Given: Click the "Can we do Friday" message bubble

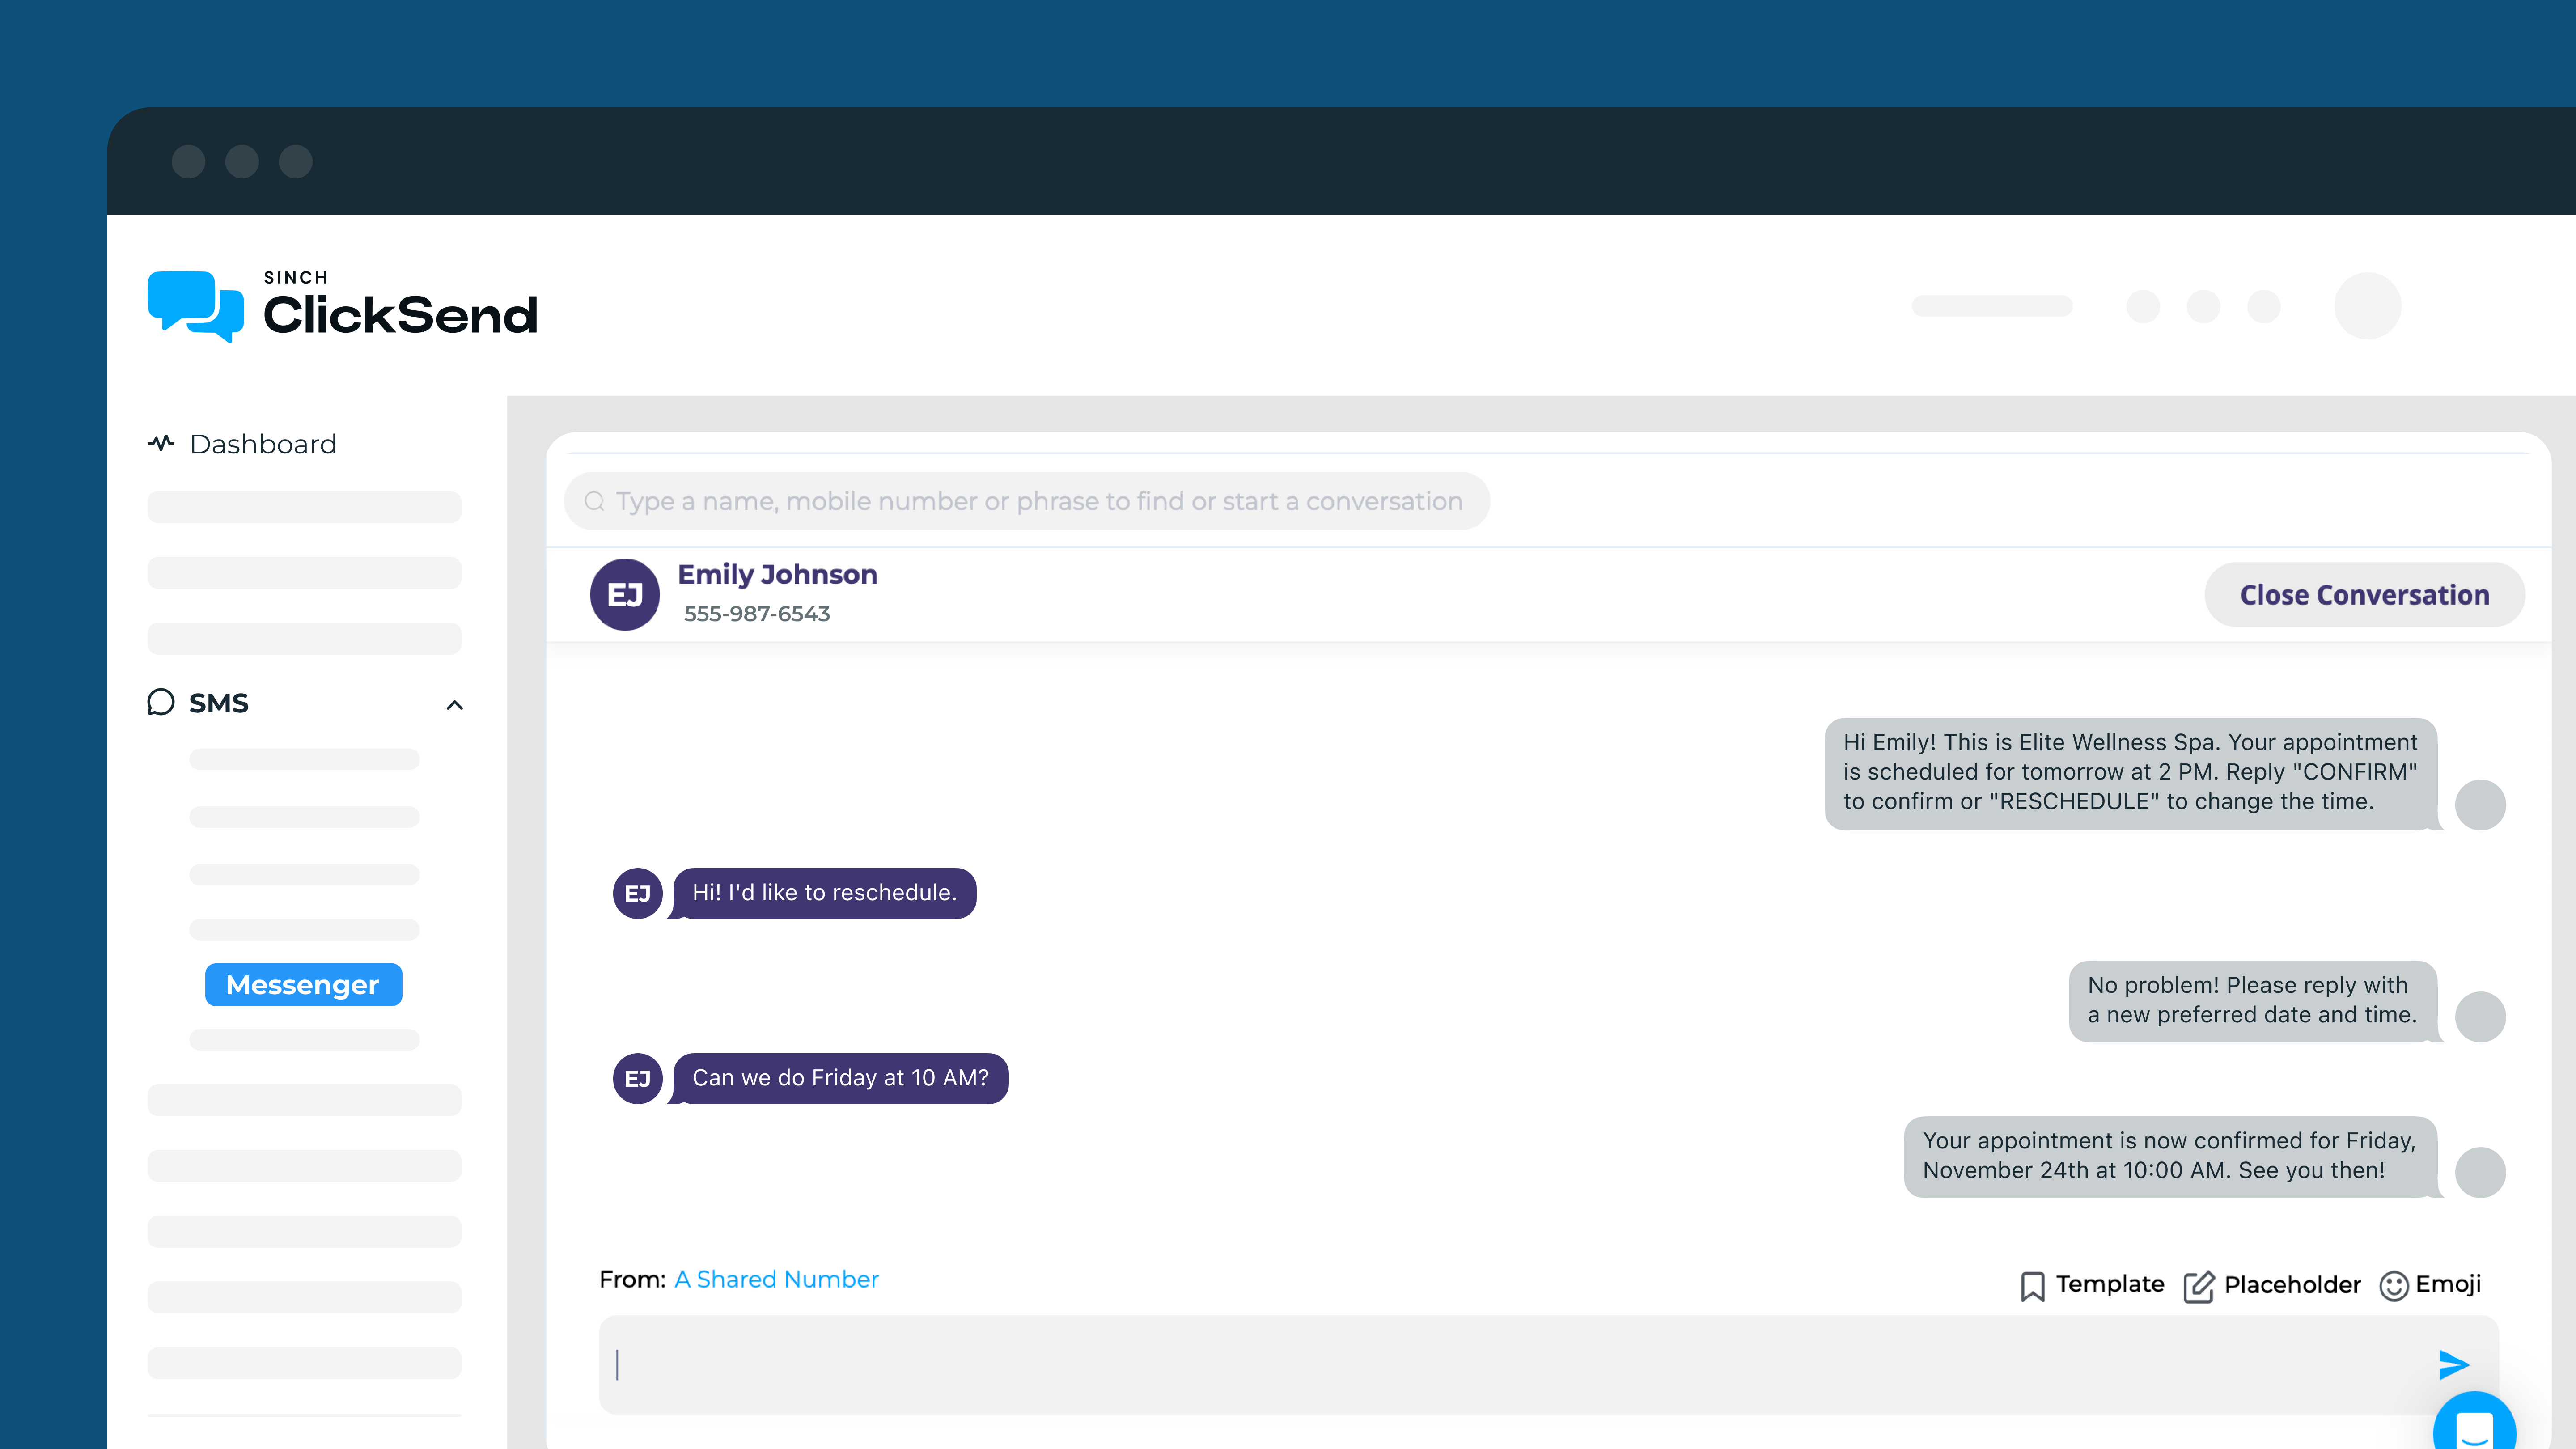Looking at the screenshot, I should pyautogui.click(x=840, y=1078).
